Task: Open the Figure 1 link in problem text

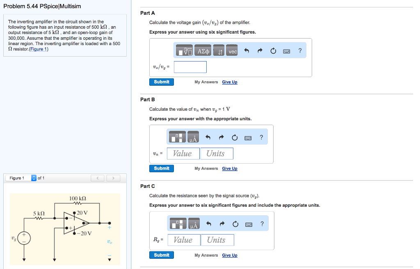Action: point(39,49)
